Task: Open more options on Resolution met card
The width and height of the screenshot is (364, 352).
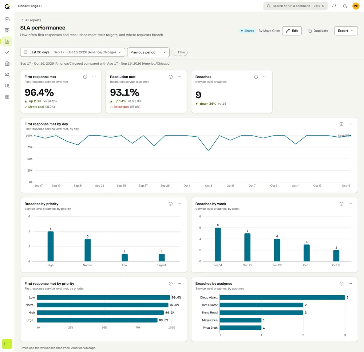Action: click(x=179, y=77)
